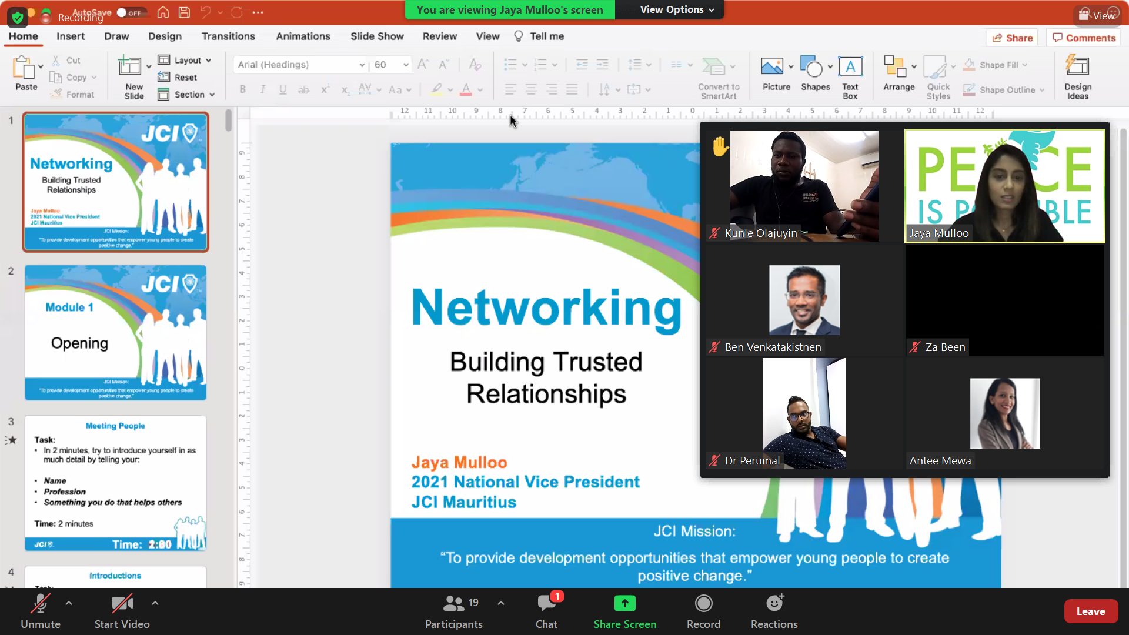Select slide 2 Opening thumbnail
Image resolution: width=1129 pixels, height=635 pixels.
(115, 333)
